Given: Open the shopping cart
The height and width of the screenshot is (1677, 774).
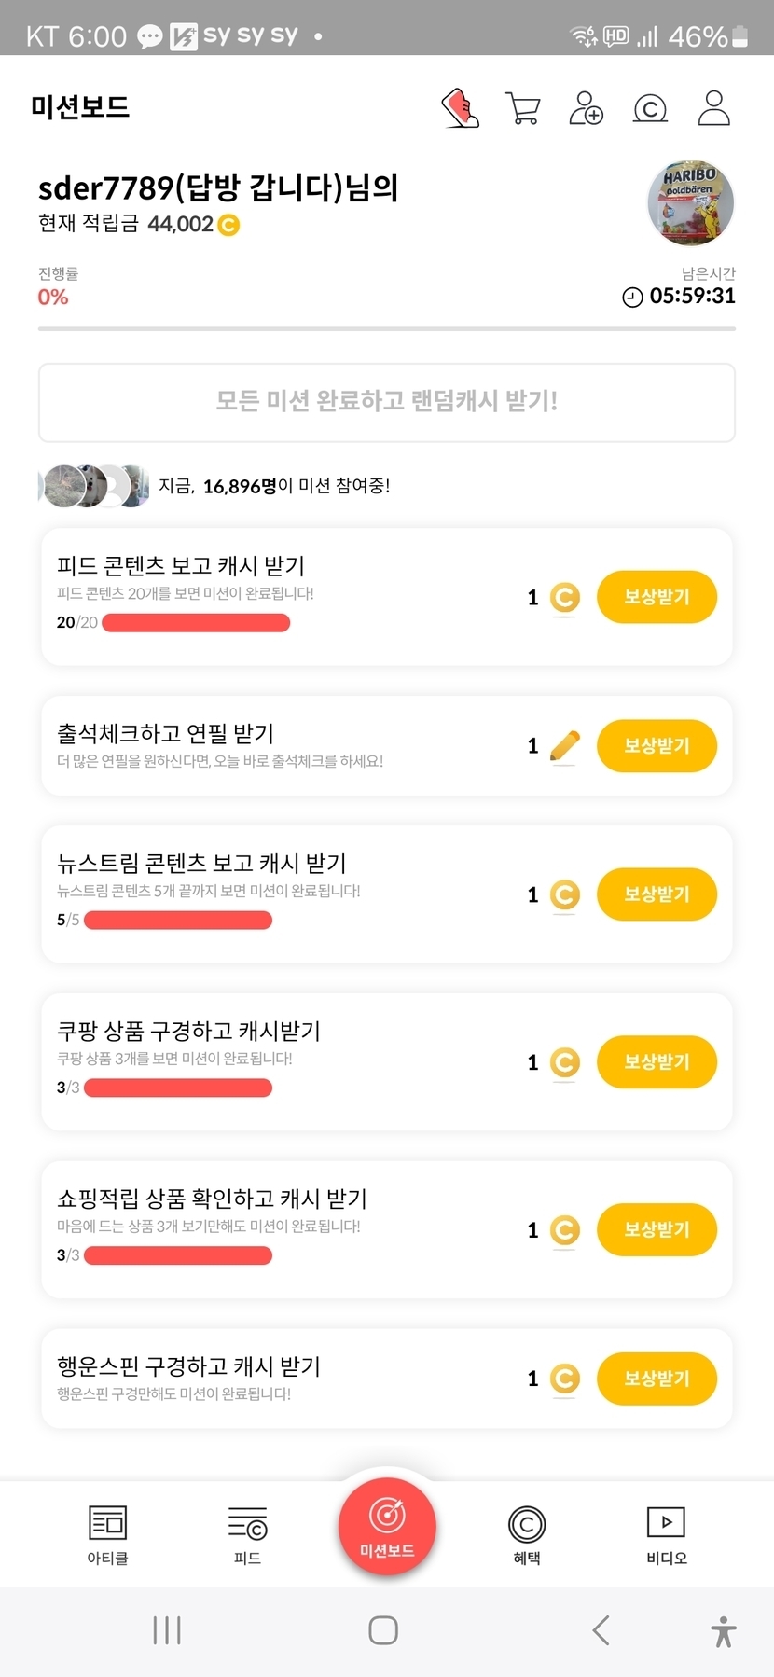Looking at the screenshot, I should point(522,108).
